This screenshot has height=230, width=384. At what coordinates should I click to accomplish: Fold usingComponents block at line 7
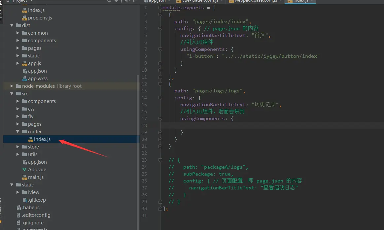[x=160, y=49]
